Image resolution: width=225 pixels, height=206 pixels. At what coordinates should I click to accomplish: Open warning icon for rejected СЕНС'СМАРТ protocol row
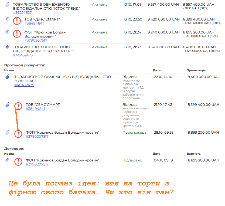[x=18, y=106]
